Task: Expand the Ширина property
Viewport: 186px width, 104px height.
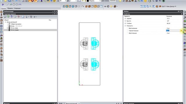Action: coord(125,18)
